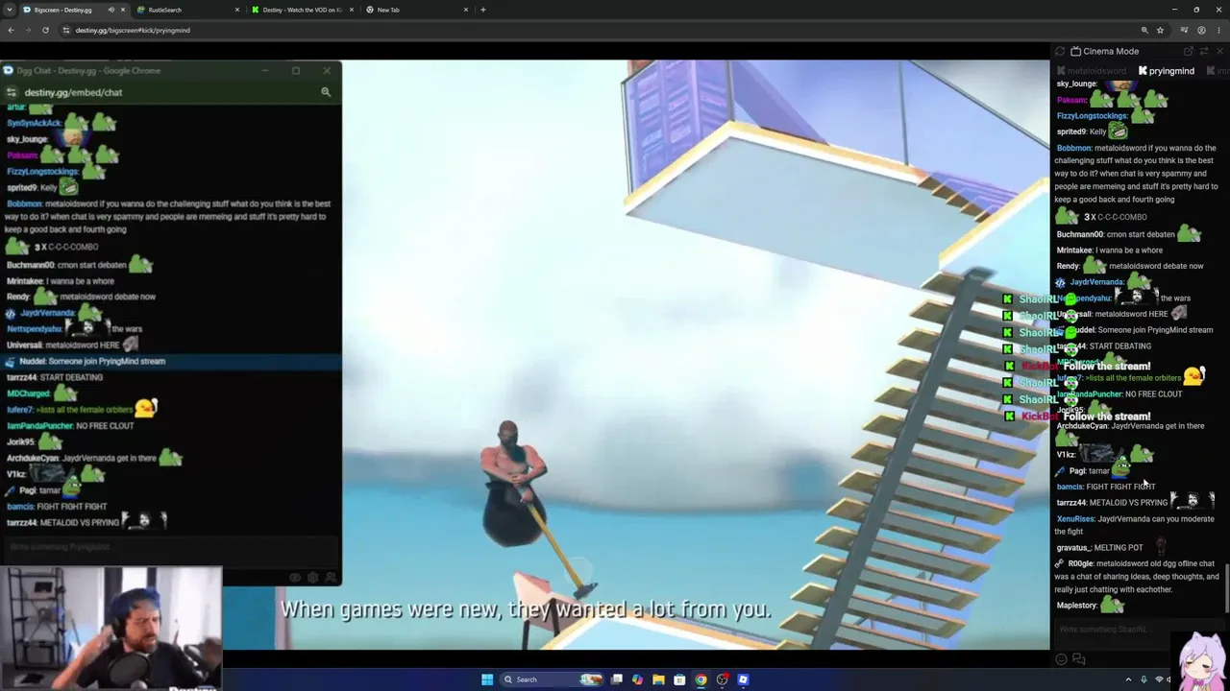This screenshot has height=691, width=1230.
Task: Open OBS Studio from the taskbar
Action: click(x=722, y=679)
